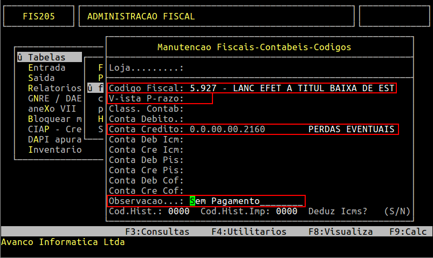Select the Bloquear menu option
433x258 pixels.
tap(54, 119)
